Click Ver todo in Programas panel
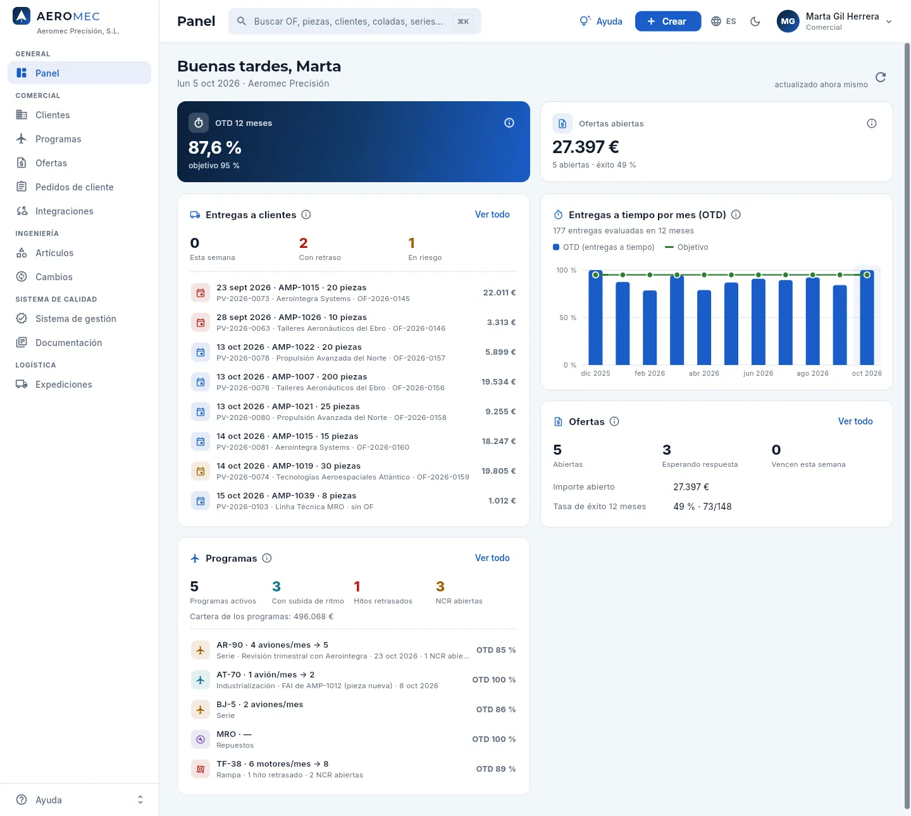 click(492, 558)
